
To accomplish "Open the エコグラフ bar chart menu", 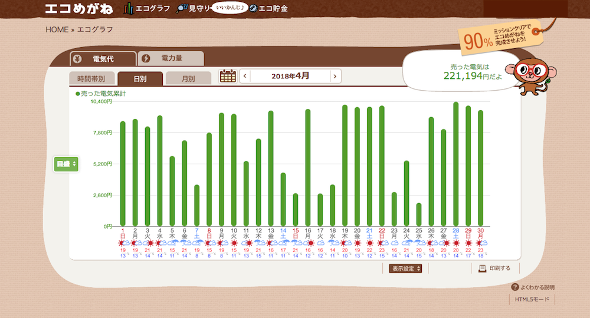I will click(x=147, y=8).
